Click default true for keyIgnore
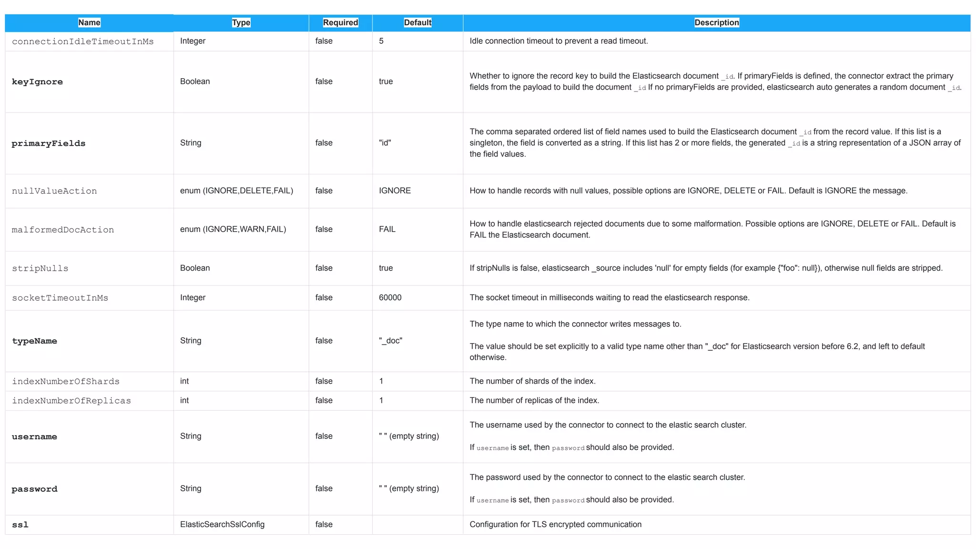Viewport: 976px width, 549px height. [386, 81]
